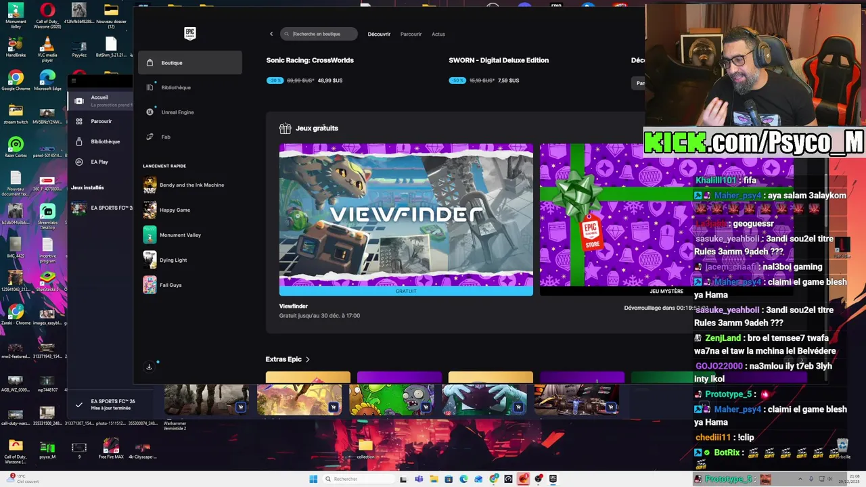Go back with the Epic store arrow
This screenshot has height=487, width=866.
point(271,34)
